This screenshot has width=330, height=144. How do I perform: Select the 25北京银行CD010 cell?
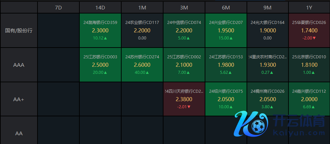tap(309, 64)
